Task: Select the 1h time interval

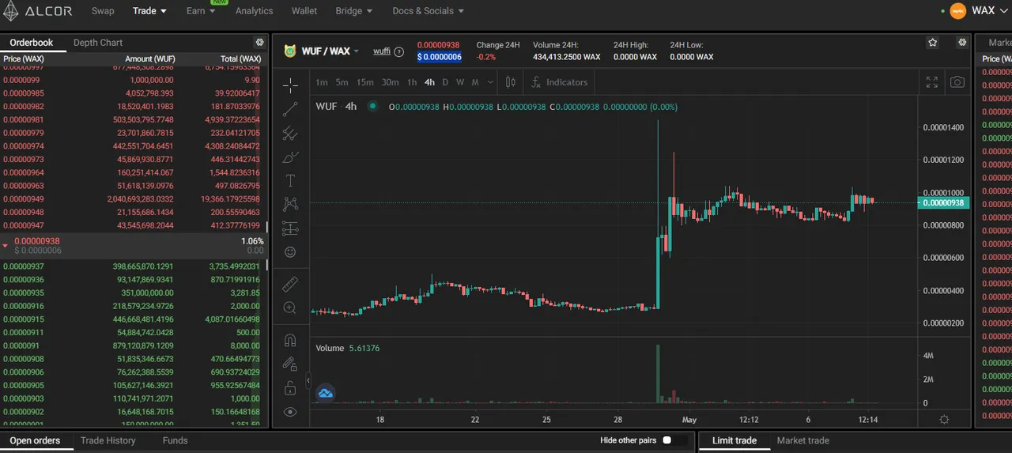Action: point(412,82)
